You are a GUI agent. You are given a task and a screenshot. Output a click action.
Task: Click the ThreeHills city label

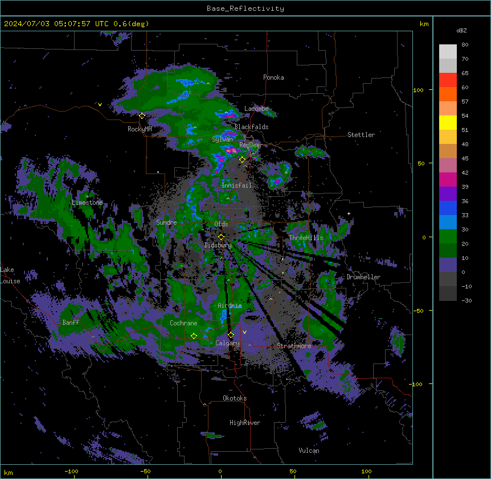coord(306,238)
